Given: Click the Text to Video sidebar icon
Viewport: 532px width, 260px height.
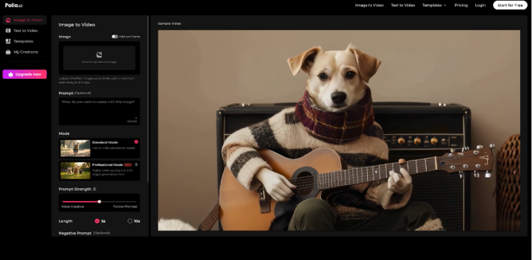Looking at the screenshot, I should (x=8, y=30).
